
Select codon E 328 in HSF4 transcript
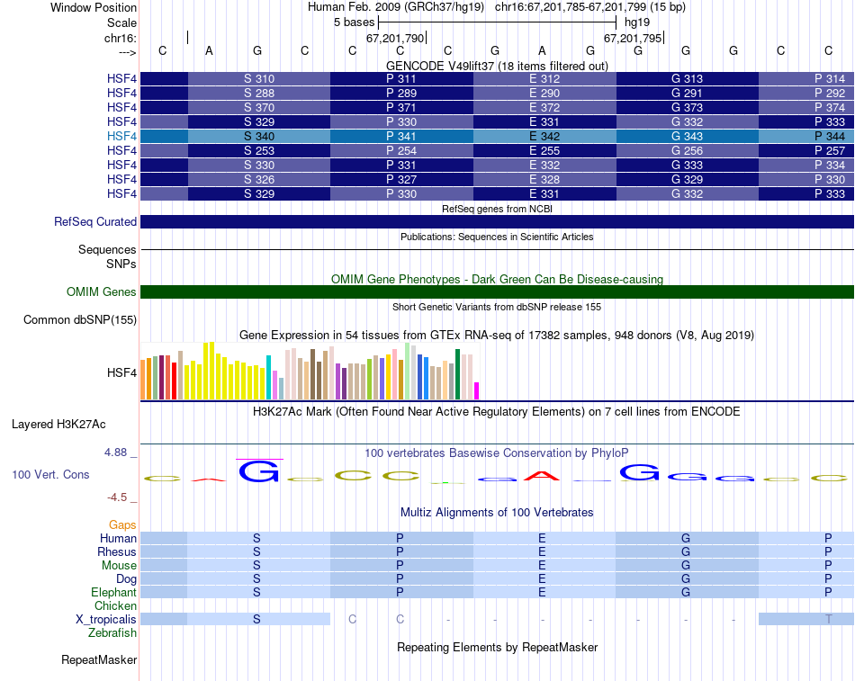[x=544, y=179]
